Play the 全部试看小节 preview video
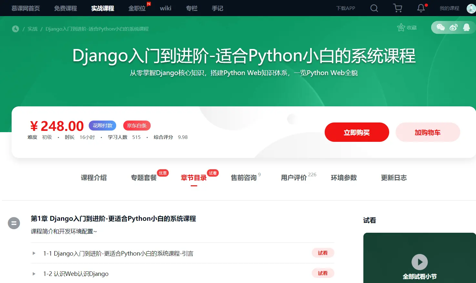476x283 pixels. tap(420, 262)
